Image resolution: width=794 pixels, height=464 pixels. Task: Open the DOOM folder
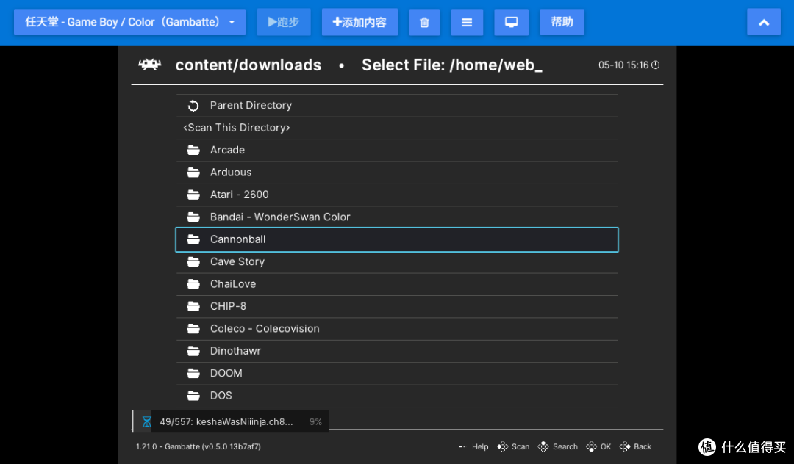397,373
